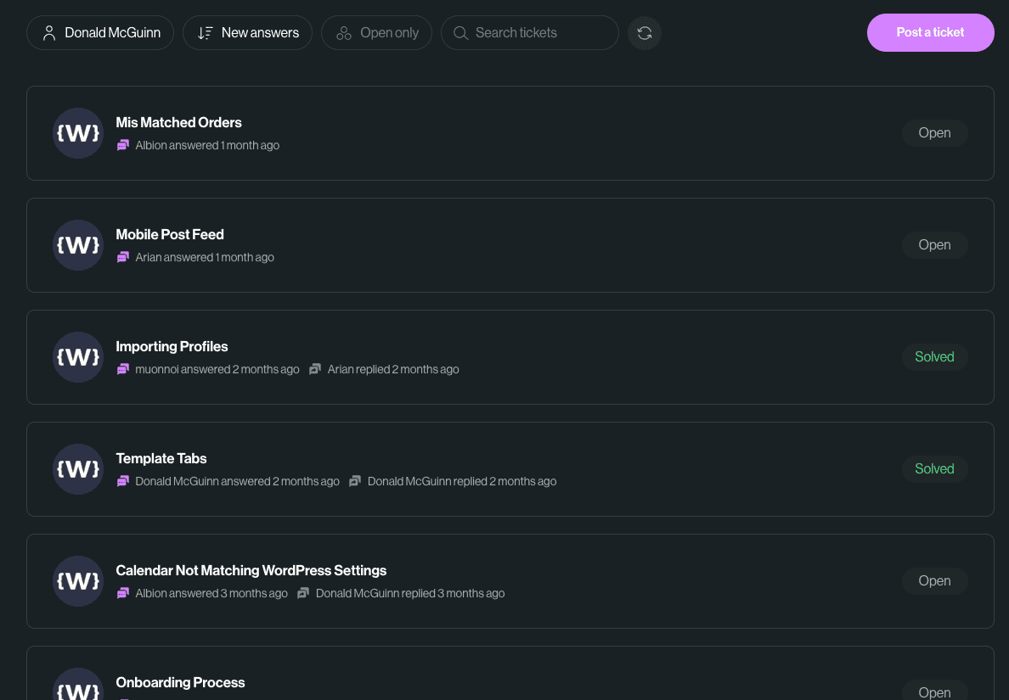This screenshot has height=700, width=1009.
Task: Click the user icon beside Donald McGuinn
Action: pyautogui.click(x=48, y=32)
